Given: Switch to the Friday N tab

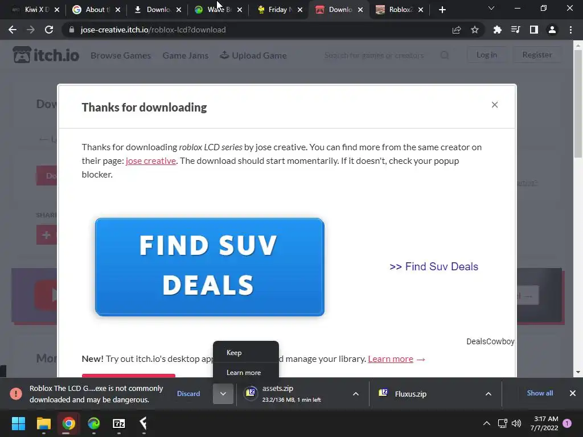Looking at the screenshot, I should pos(279,10).
